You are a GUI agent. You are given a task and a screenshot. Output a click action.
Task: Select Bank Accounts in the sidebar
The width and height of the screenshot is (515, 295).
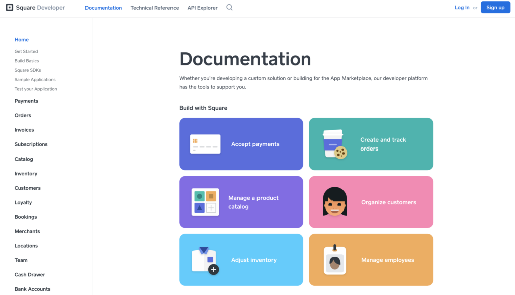pyautogui.click(x=32, y=289)
